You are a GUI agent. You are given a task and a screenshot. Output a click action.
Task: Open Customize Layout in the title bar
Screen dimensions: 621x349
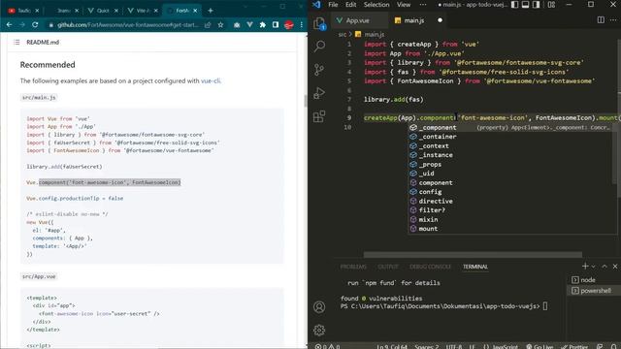click(551, 5)
